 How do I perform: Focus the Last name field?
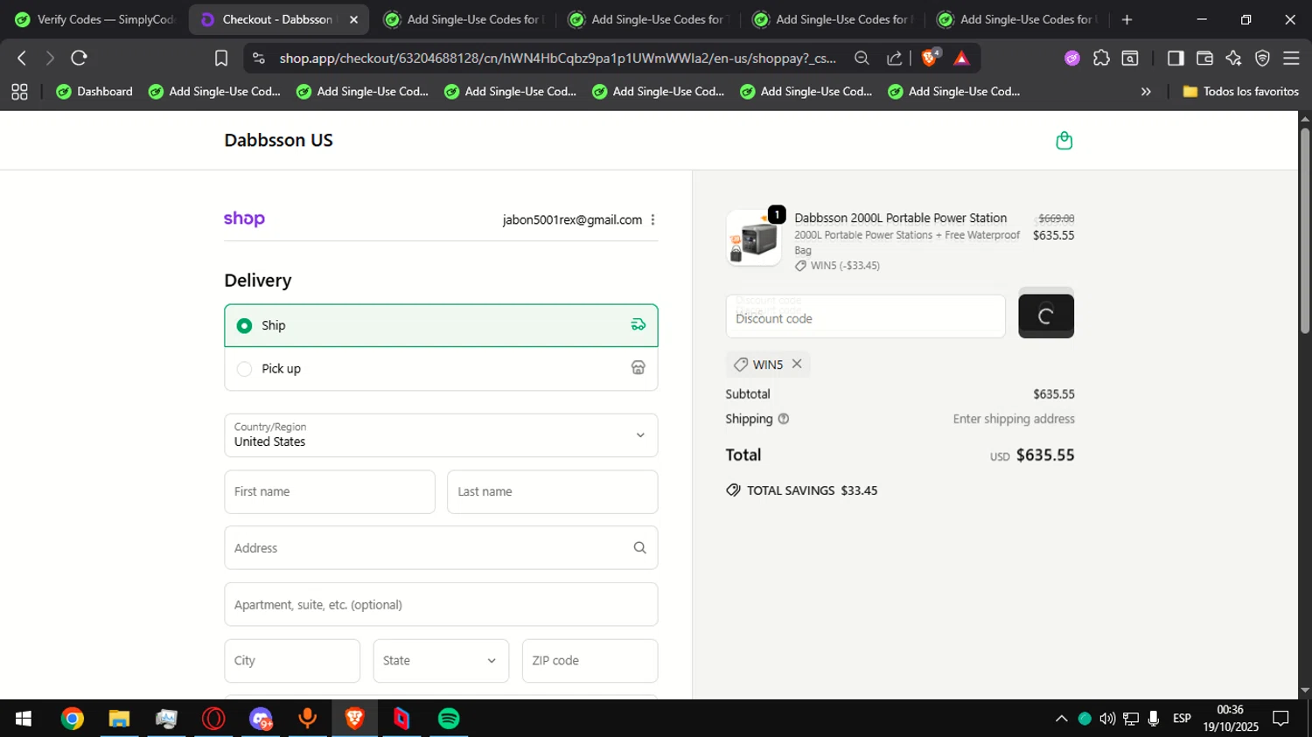click(x=553, y=492)
